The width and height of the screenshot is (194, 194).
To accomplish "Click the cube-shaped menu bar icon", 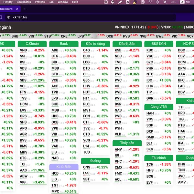I will pyautogui.click(x=113, y=2).
